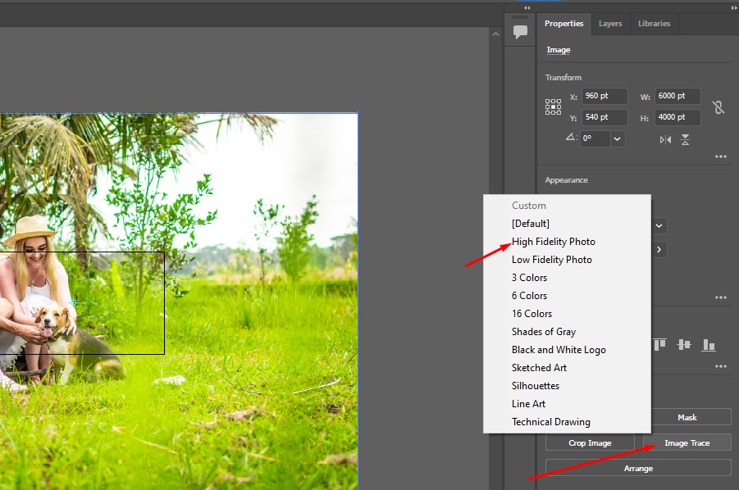Open the Appearance more options ellipsis
Image resolution: width=739 pixels, height=490 pixels.
point(720,297)
